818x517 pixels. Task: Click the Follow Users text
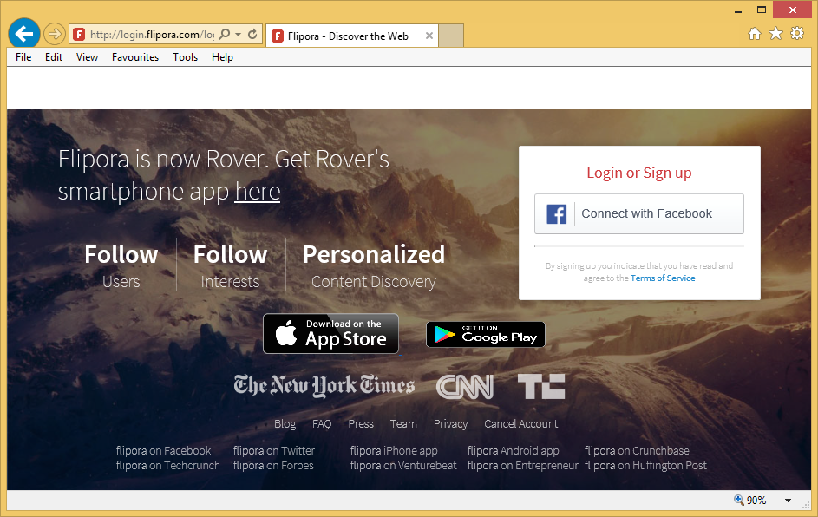pyautogui.click(x=121, y=265)
